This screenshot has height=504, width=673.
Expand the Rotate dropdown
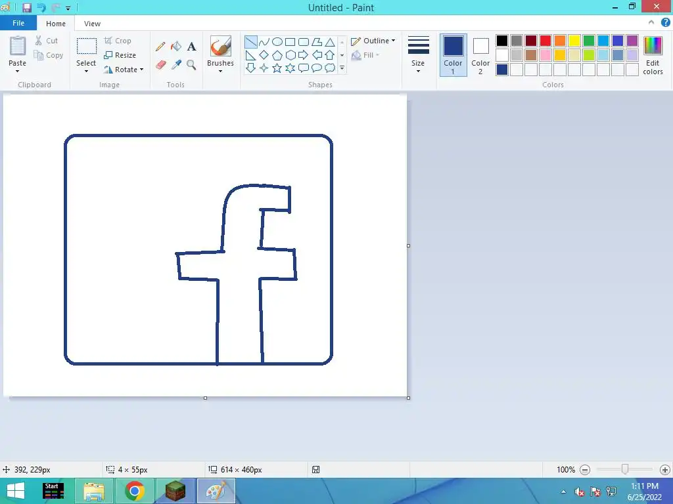[x=142, y=70]
